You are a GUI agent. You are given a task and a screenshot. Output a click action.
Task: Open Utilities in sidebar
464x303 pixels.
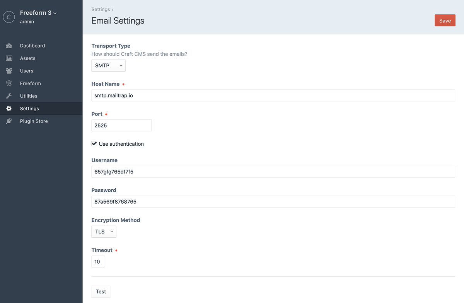coord(41,96)
